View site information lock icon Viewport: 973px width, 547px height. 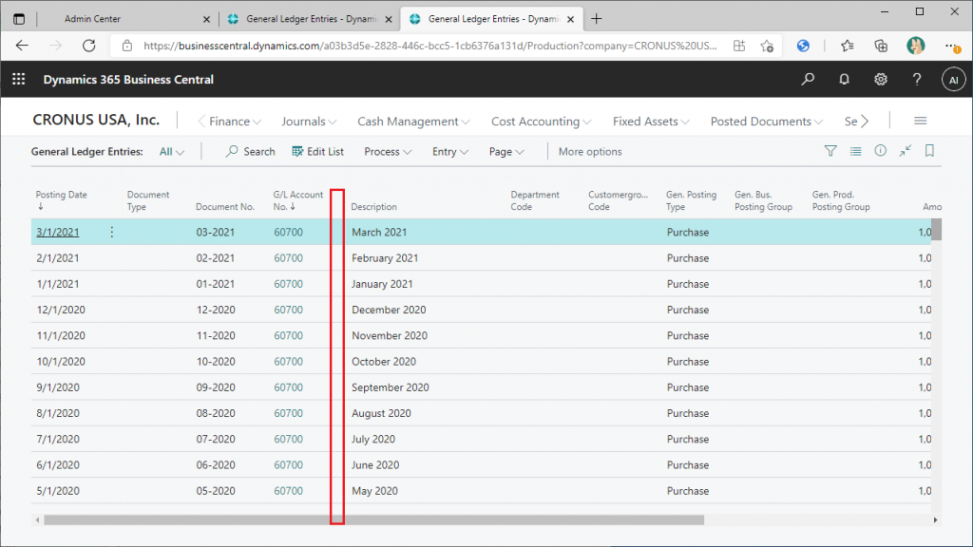(127, 46)
